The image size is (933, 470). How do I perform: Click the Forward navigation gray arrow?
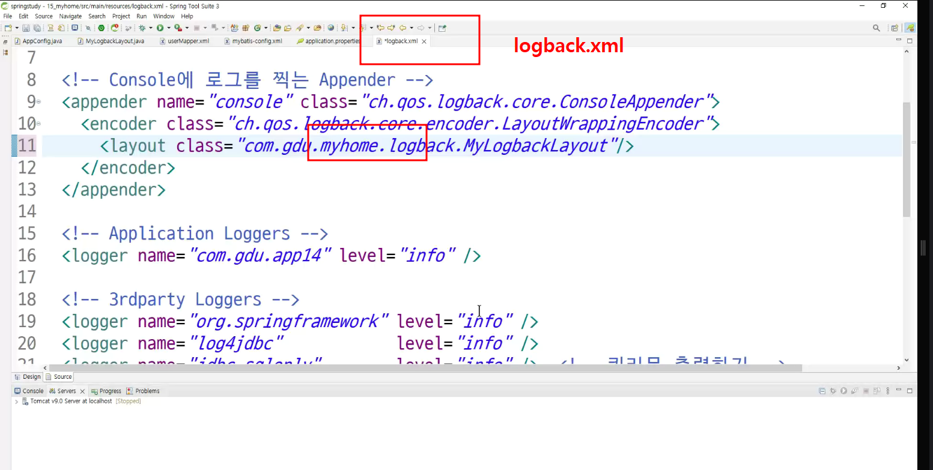tap(421, 28)
